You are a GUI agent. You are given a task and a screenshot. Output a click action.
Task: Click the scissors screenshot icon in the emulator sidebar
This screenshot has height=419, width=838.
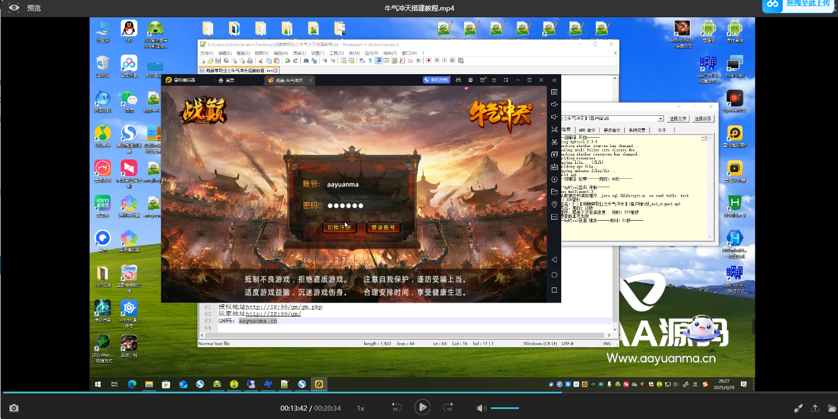(x=554, y=142)
